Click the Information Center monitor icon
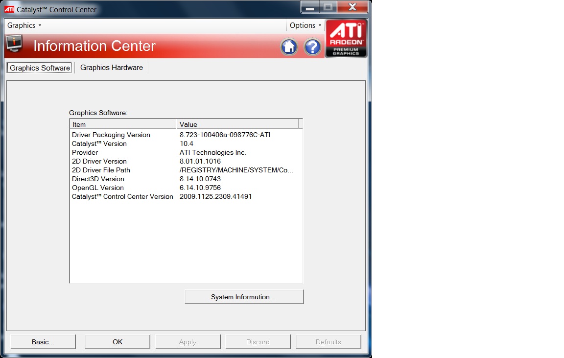The height and width of the screenshot is (358, 564). [14, 44]
